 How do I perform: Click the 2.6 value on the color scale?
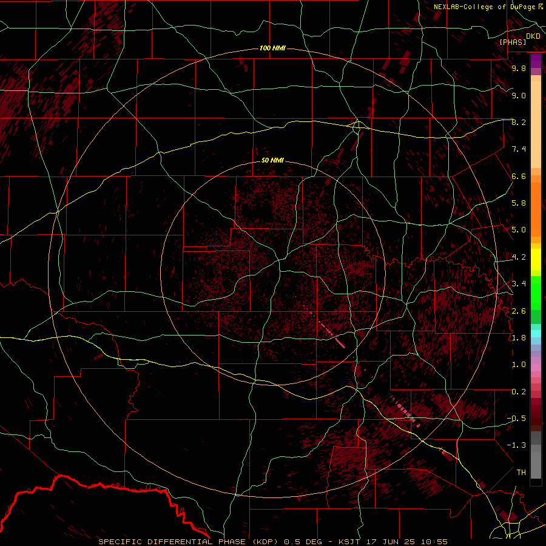(519, 311)
